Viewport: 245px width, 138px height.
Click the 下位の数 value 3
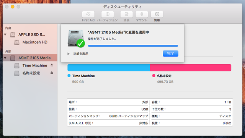(230, 109)
